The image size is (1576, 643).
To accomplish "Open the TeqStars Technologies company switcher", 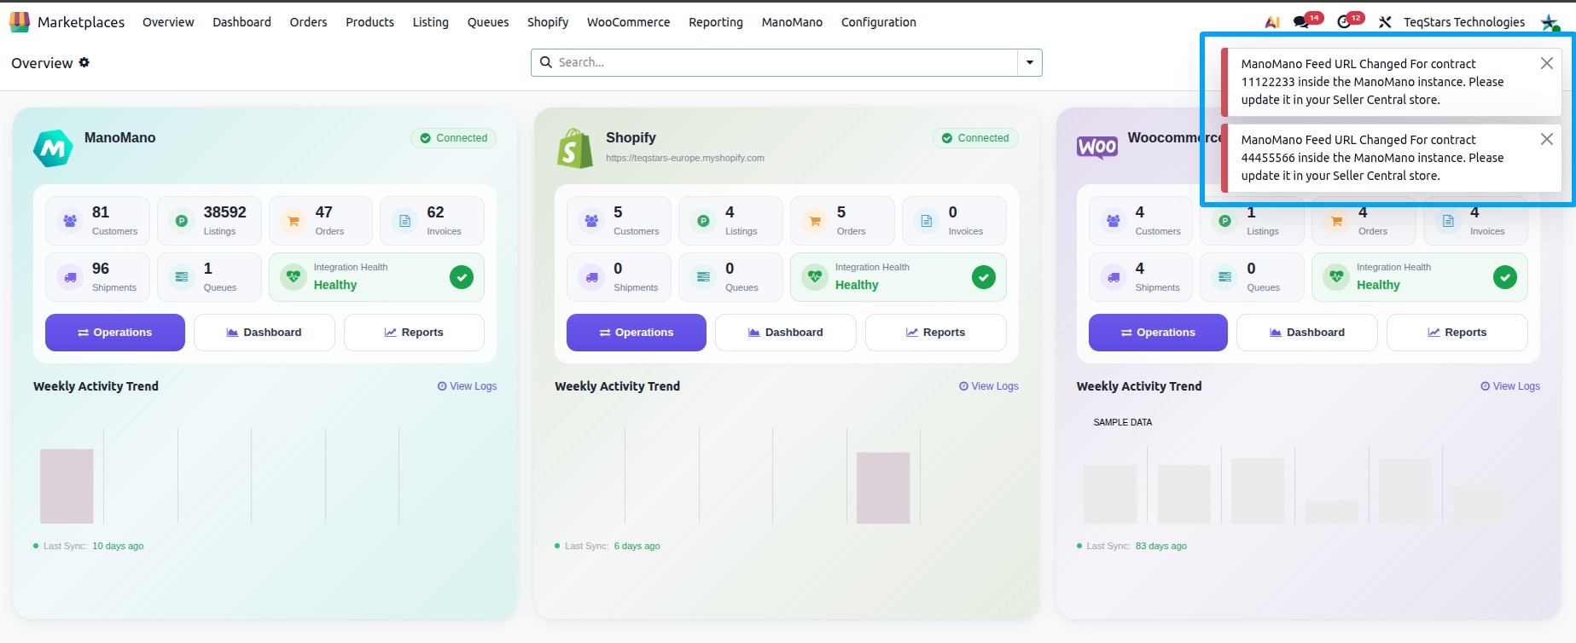I will (x=1464, y=22).
